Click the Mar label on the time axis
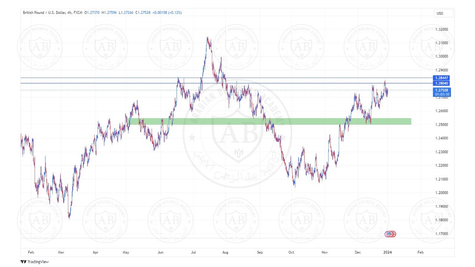The image size is (475, 267). coord(61,253)
